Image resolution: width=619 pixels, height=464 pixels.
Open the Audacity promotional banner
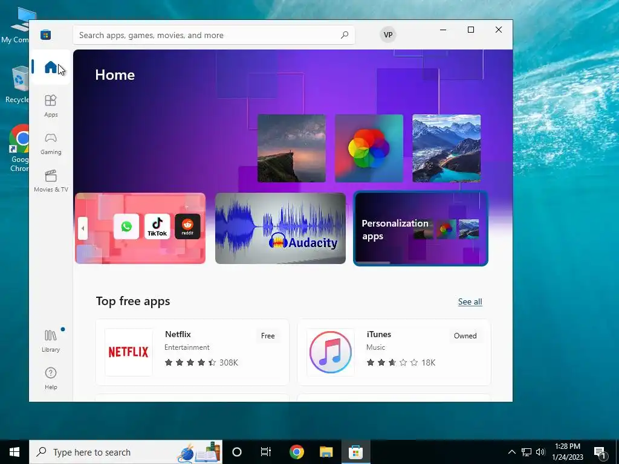pyautogui.click(x=280, y=228)
